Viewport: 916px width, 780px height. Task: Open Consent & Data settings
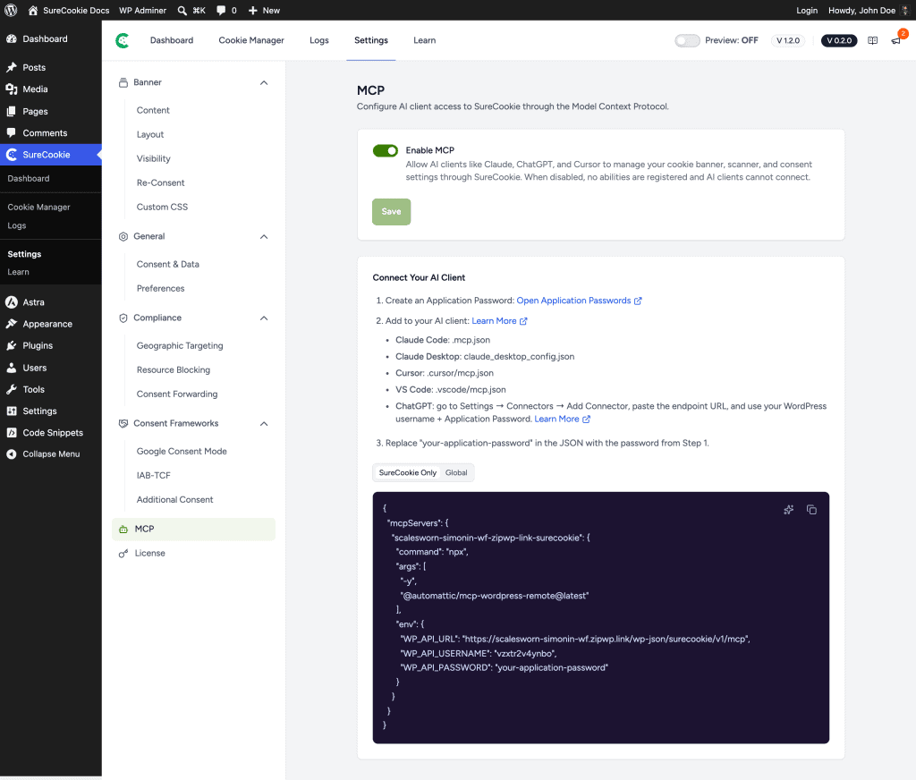point(167,264)
